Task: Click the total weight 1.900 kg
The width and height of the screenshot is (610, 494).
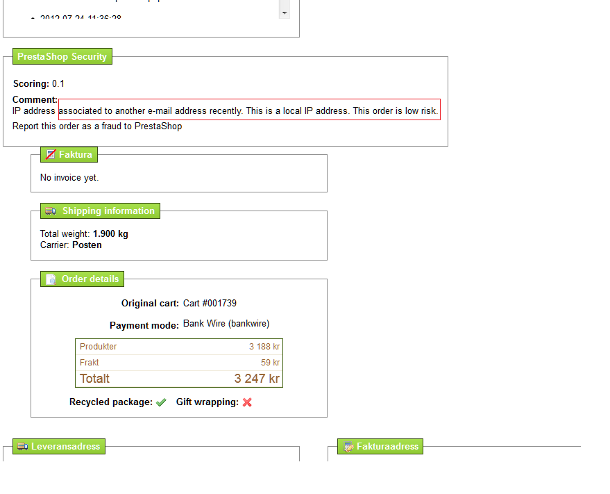Action: click(110, 233)
